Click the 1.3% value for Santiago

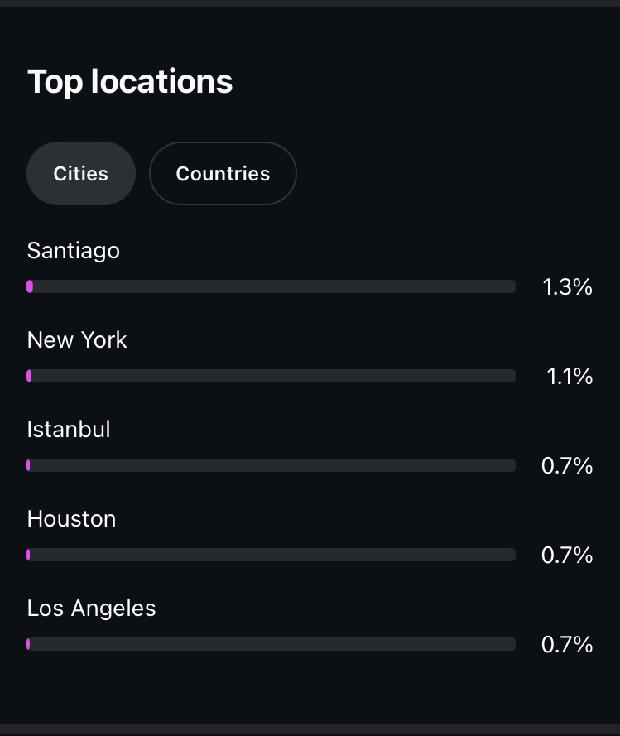[567, 286]
